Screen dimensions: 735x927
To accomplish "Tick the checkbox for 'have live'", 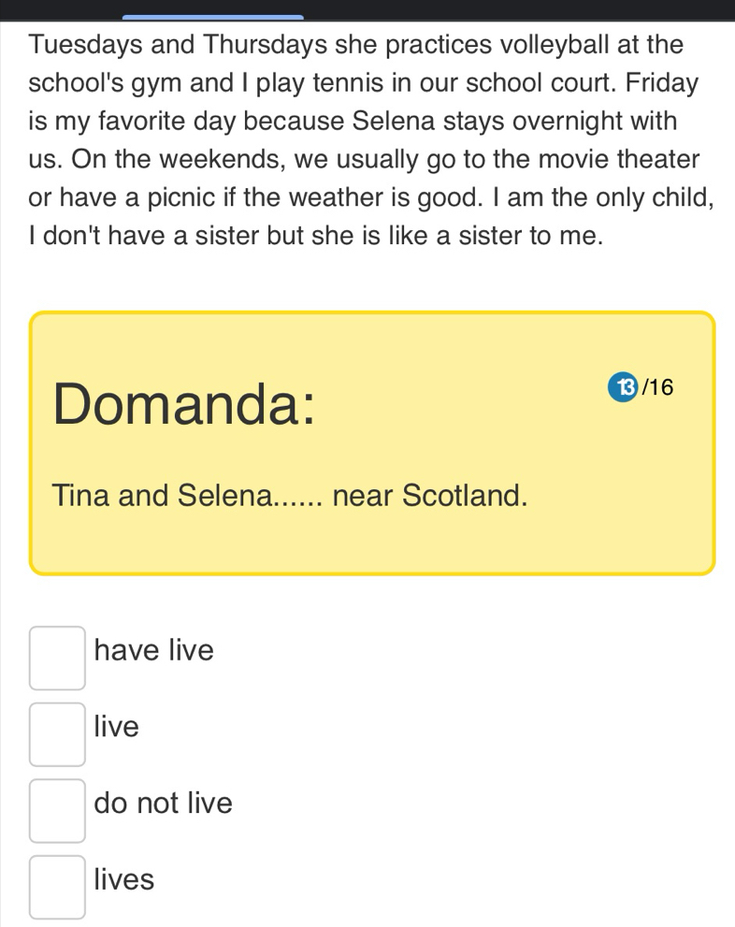I will pos(57,658).
